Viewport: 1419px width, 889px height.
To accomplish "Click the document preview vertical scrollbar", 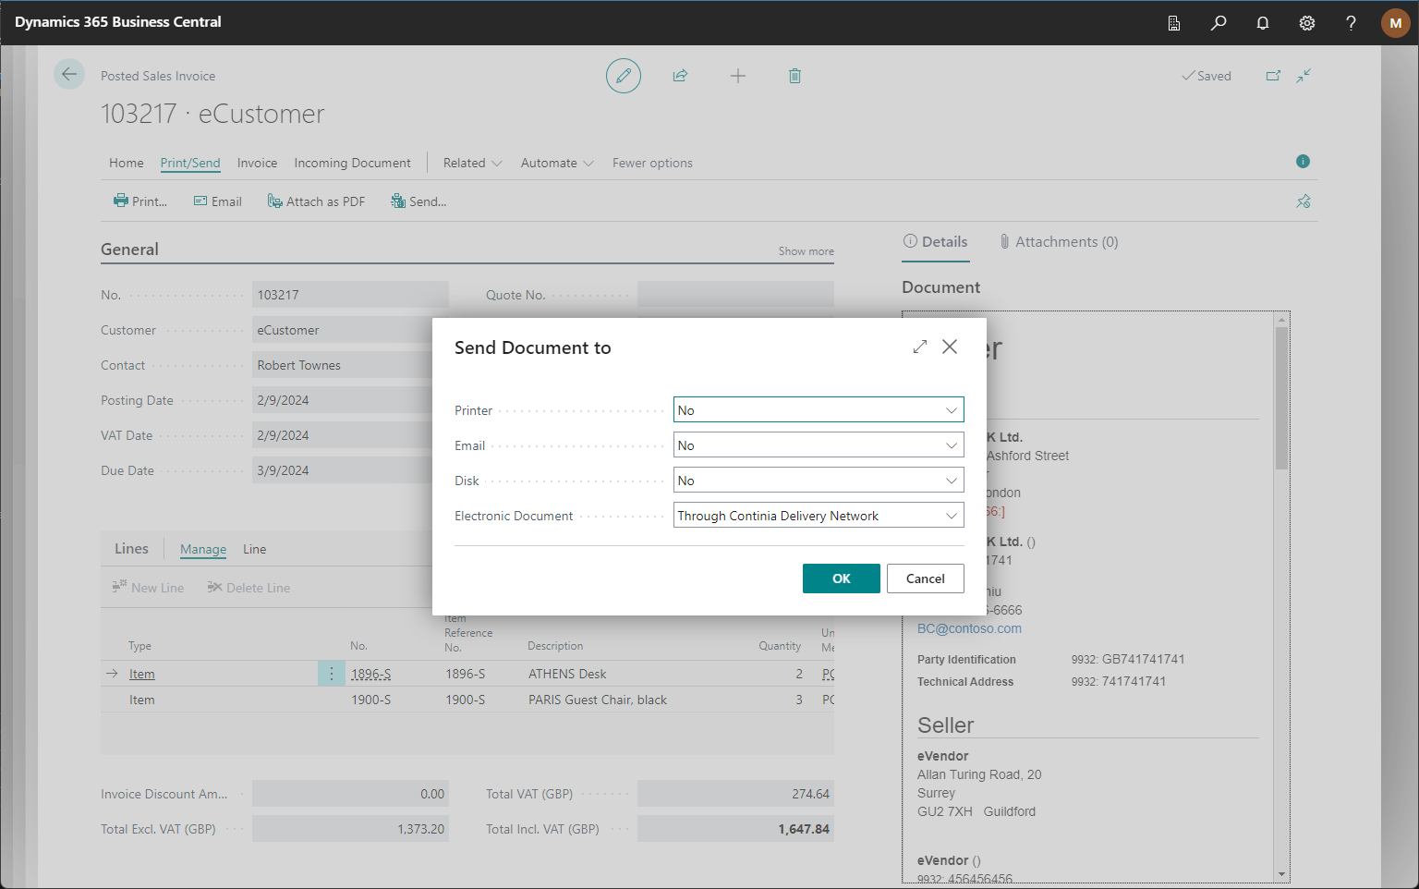I will pyautogui.click(x=1280, y=397).
